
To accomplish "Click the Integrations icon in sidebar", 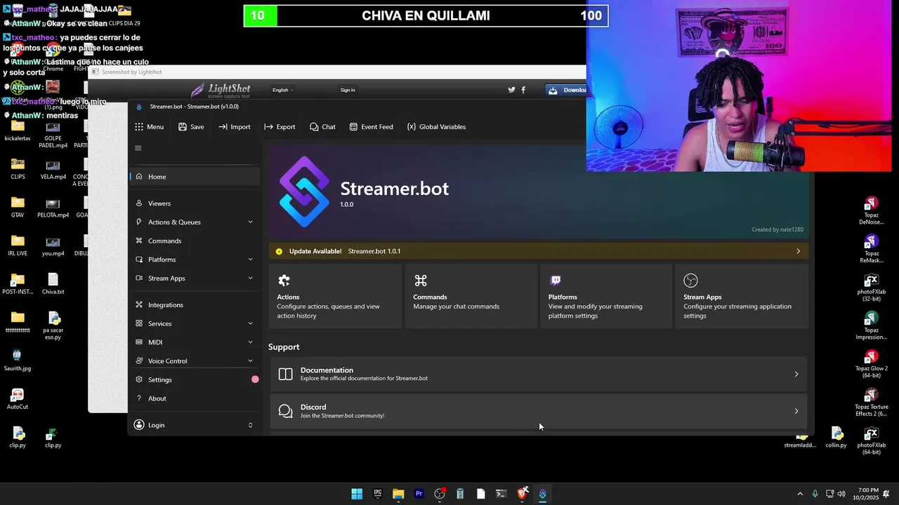I will tap(139, 305).
